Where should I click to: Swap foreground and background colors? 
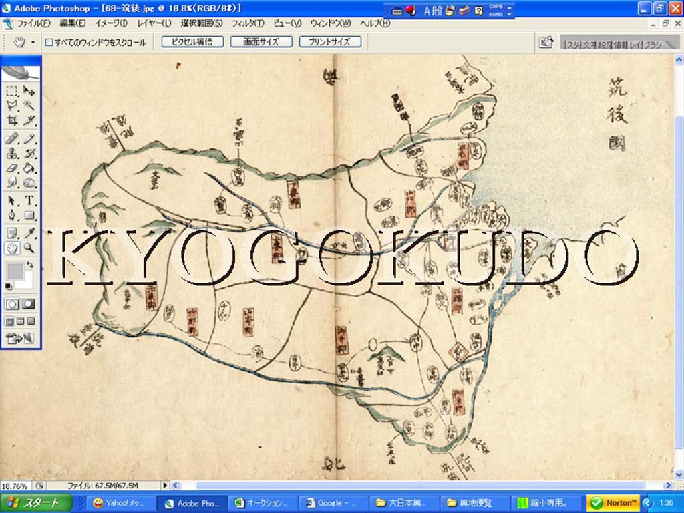[29, 265]
